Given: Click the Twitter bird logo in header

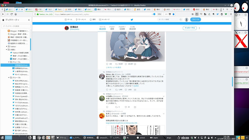Looking at the screenshot, I should (132, 19).
